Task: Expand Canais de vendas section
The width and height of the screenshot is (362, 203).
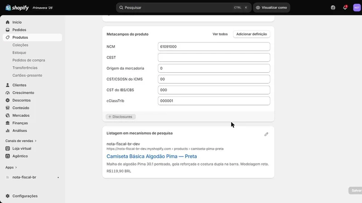Action: 21,141
